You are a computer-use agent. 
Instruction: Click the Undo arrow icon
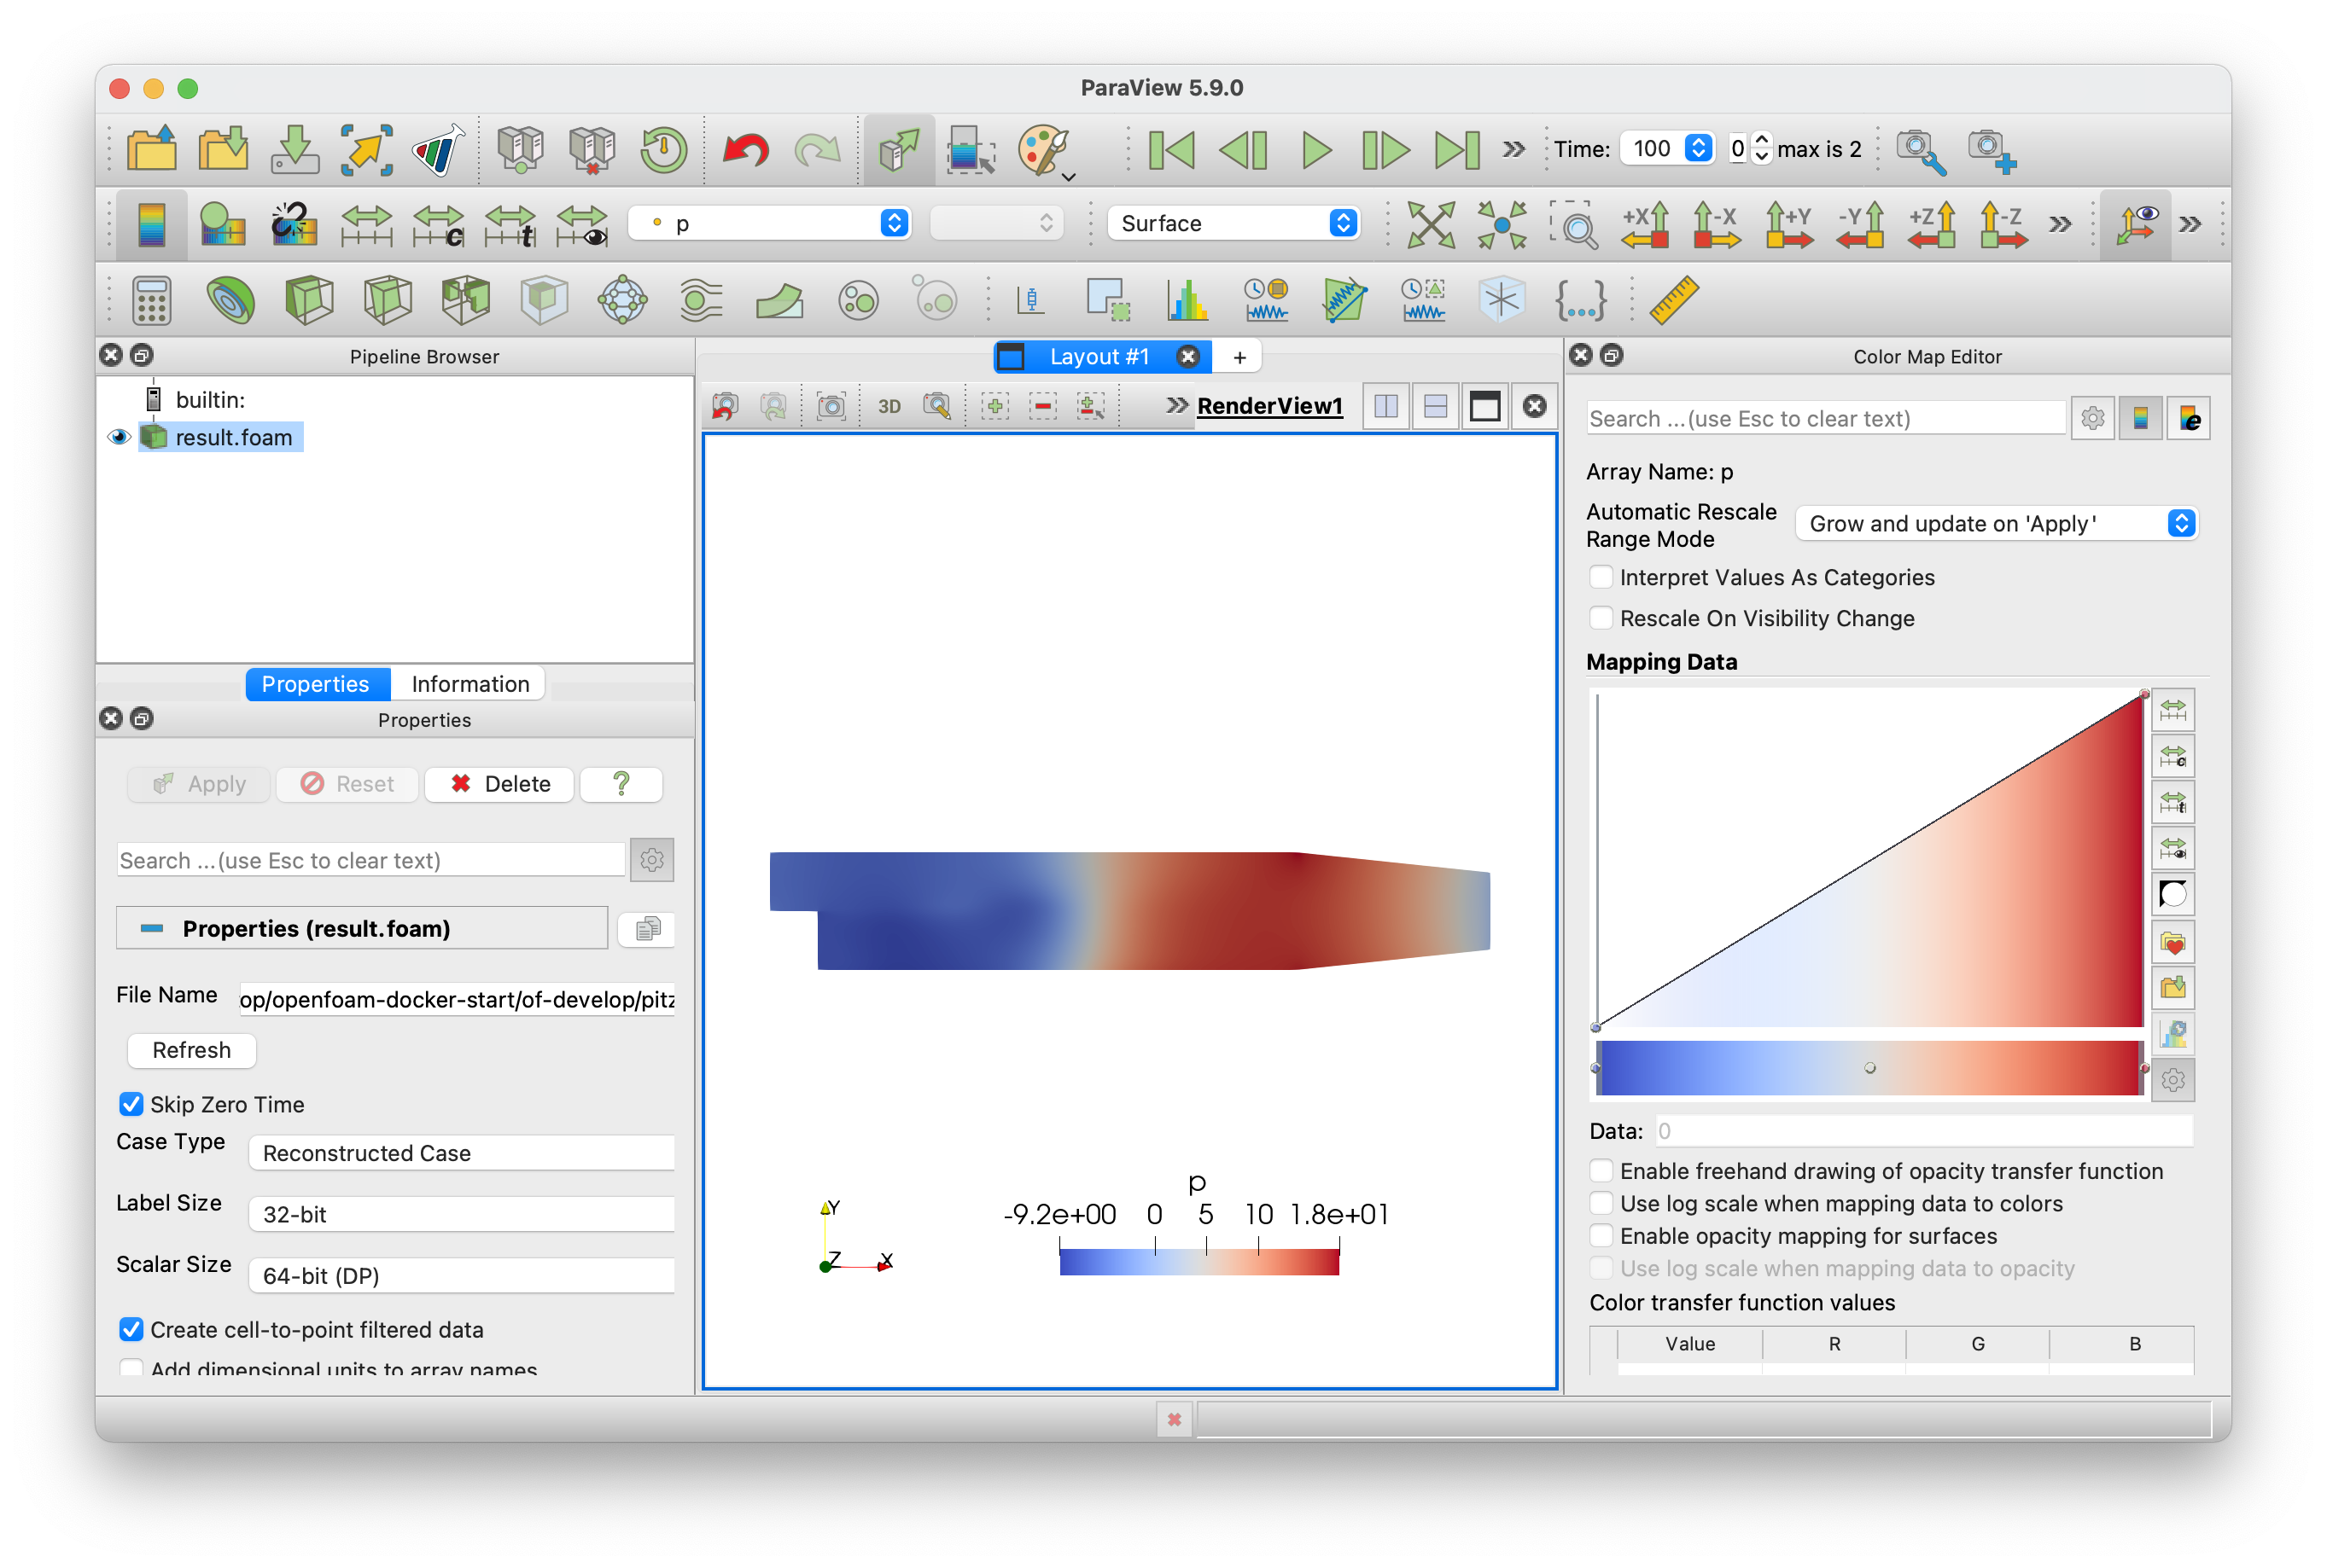pos(744,150)
